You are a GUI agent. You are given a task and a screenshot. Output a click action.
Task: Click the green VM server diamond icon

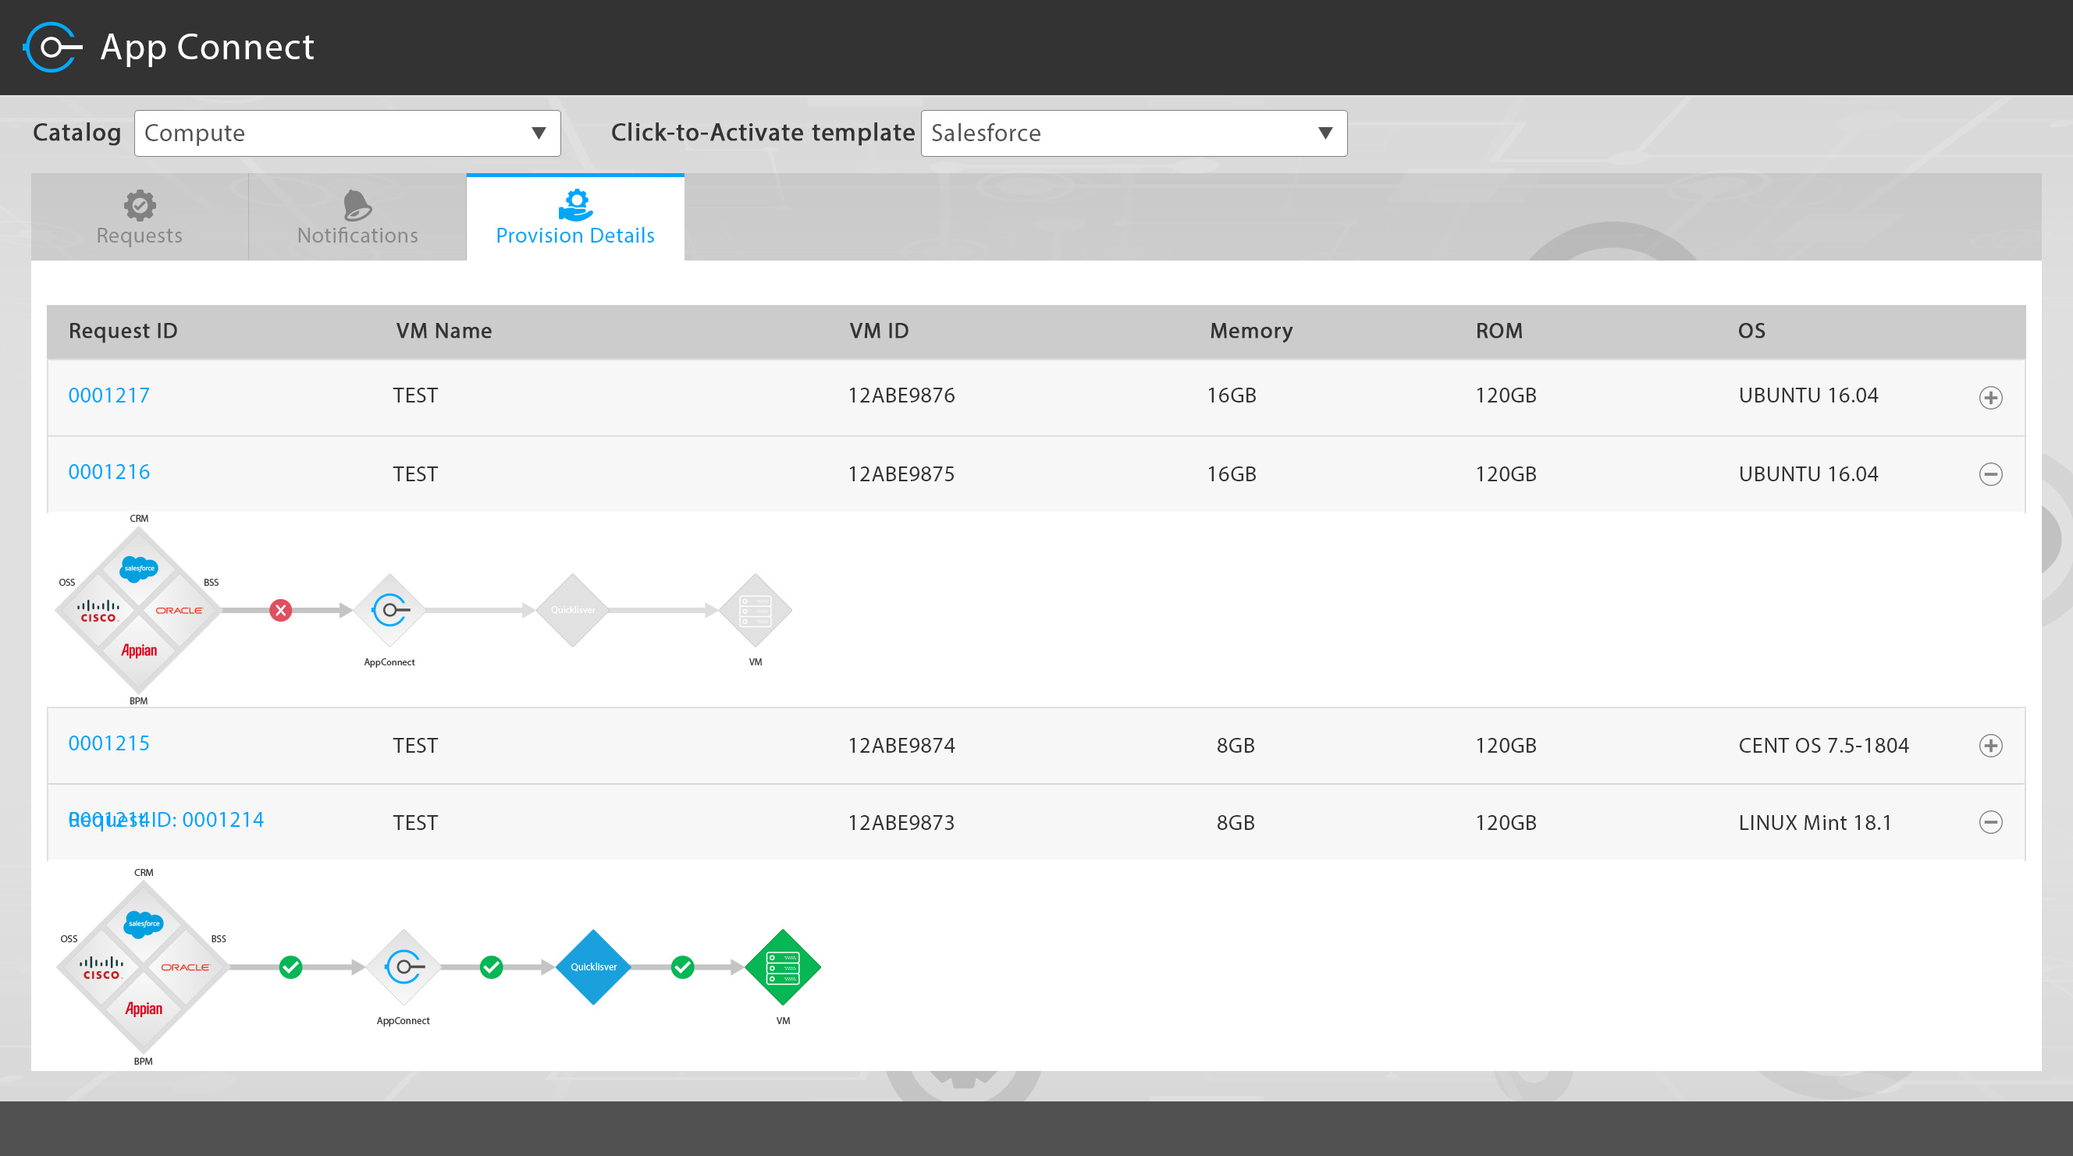pyautogui.click(x=782, y=966)
